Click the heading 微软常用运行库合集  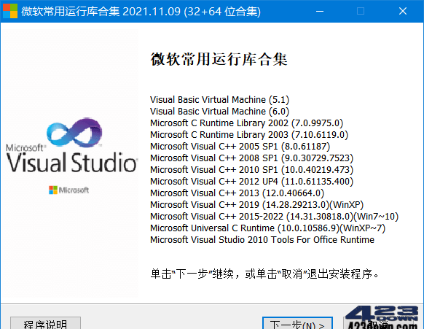pyautogui.click(x=219, y=59)
